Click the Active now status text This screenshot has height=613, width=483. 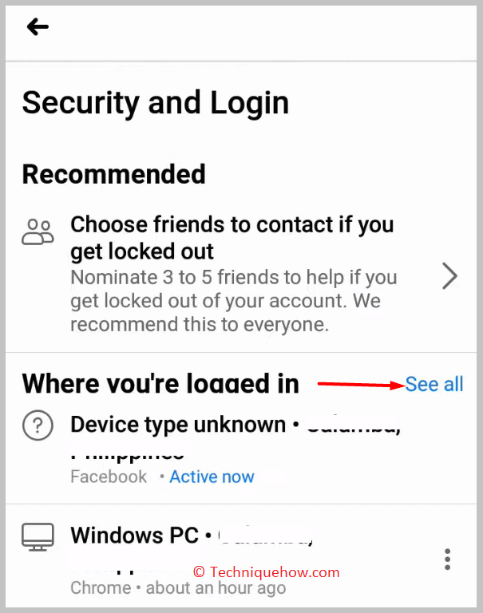[x=212, y=477]
